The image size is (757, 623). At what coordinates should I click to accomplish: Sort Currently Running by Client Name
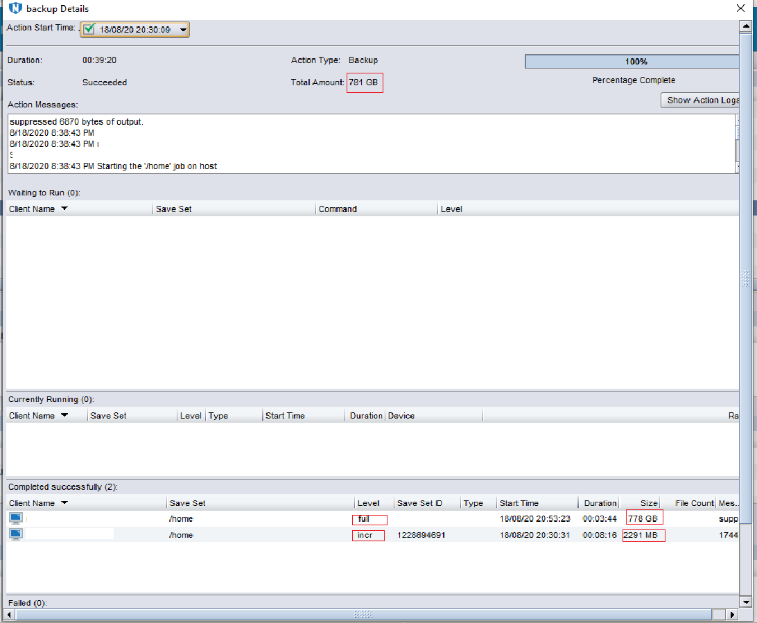click(38, 415)
